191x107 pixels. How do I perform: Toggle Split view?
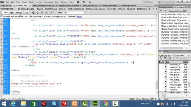pos(12,12)
